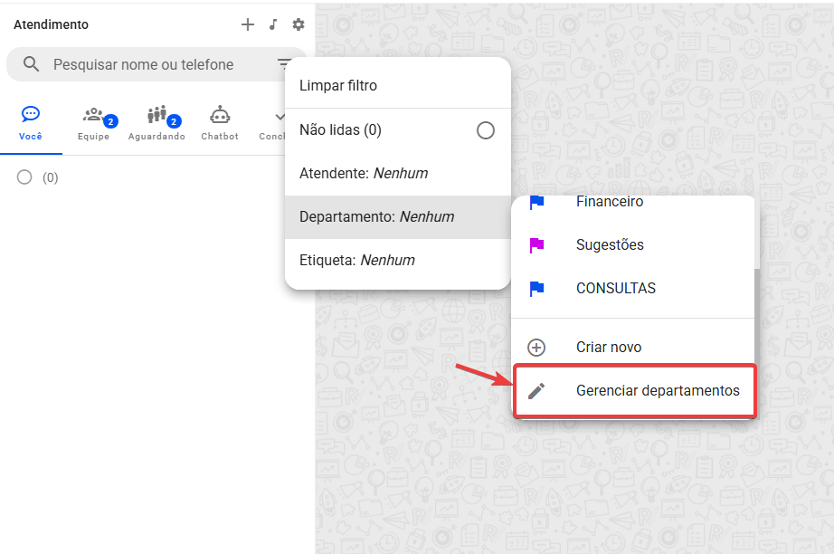
Task: Expand more tabs with the chevron arrow
Action: click(280, 117)
